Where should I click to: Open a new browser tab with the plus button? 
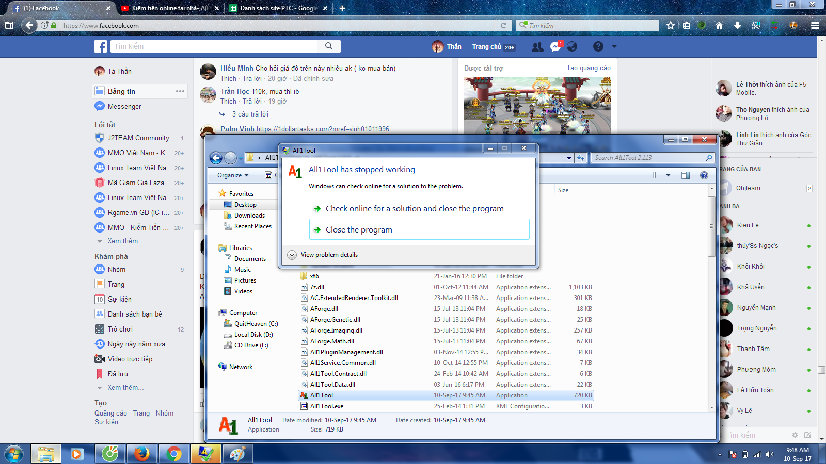[x=342, y=8]
